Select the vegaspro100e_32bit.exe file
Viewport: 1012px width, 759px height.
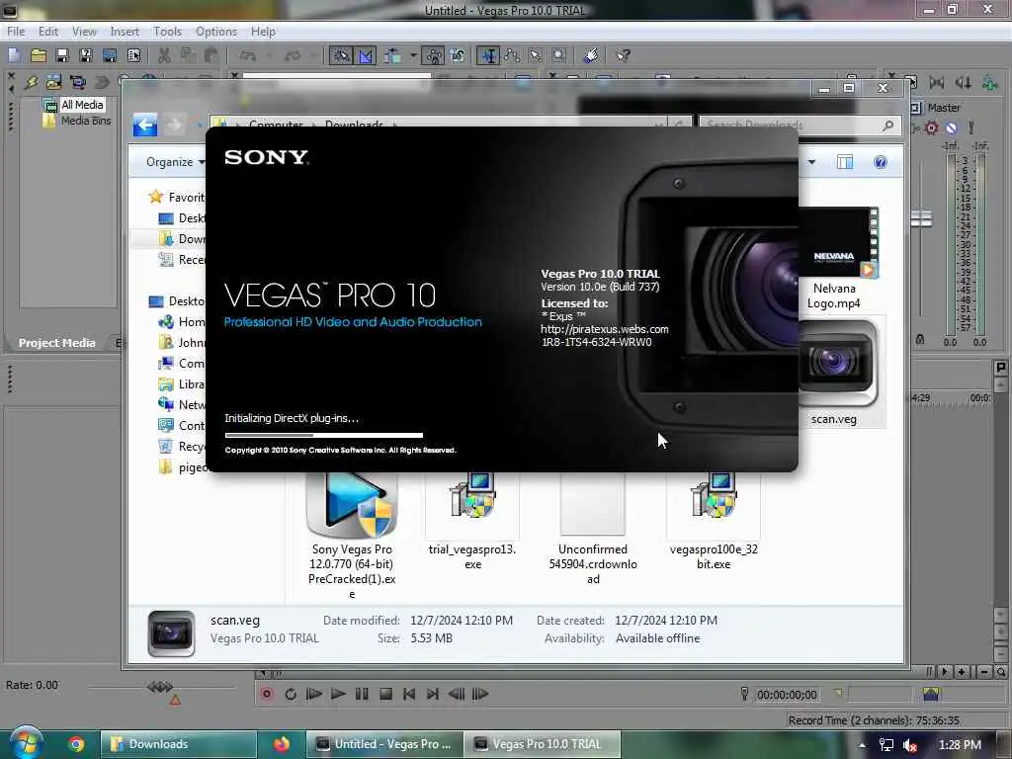tap(714, 522)
